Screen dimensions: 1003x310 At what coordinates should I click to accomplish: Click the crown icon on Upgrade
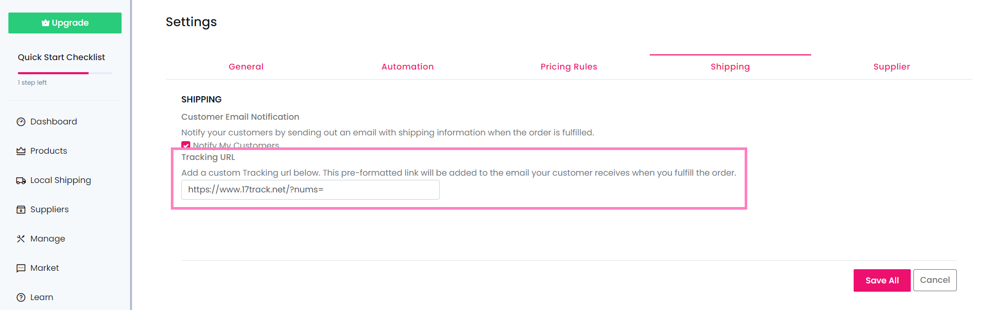click(46, 23)
